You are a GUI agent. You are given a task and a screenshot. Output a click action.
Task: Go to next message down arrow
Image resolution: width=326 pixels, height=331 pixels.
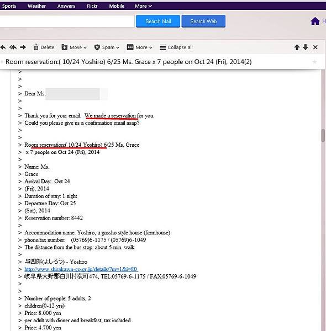pyautogui.click(x=306, y=47)
